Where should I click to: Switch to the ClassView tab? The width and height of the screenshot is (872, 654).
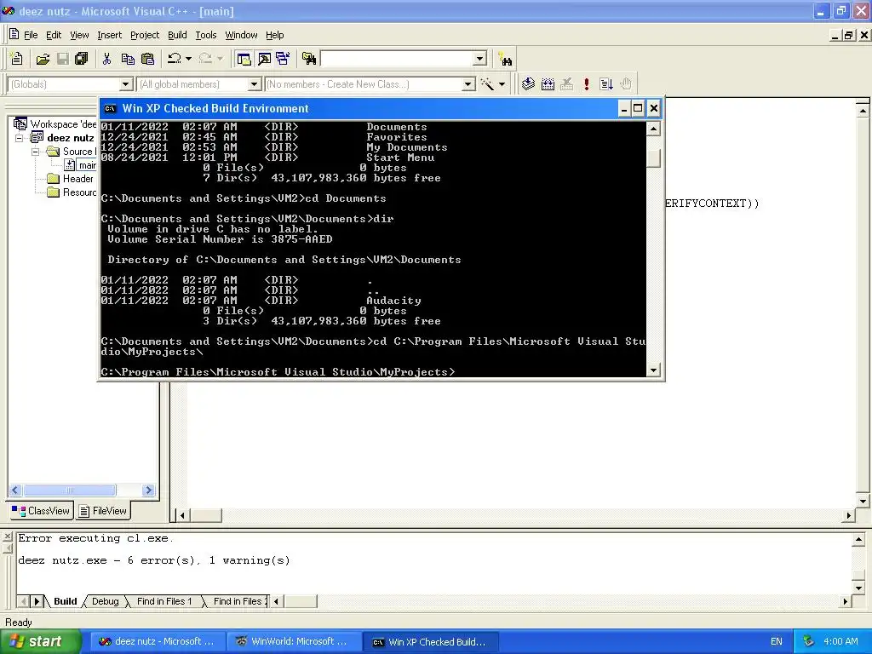click(41, 511)
